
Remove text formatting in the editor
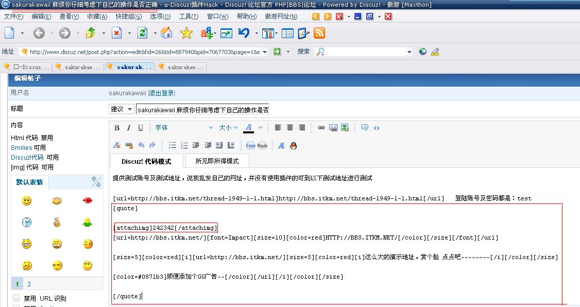(x=117, y=145)
